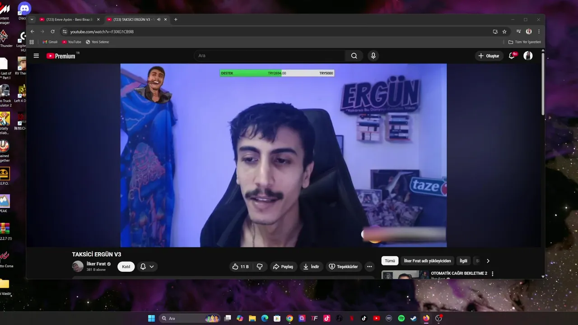Select the İlgili filter chip

463,261
